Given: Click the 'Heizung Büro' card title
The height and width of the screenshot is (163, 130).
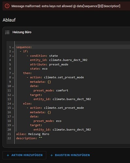Looking at the screenshot, I should click(22, 32).
